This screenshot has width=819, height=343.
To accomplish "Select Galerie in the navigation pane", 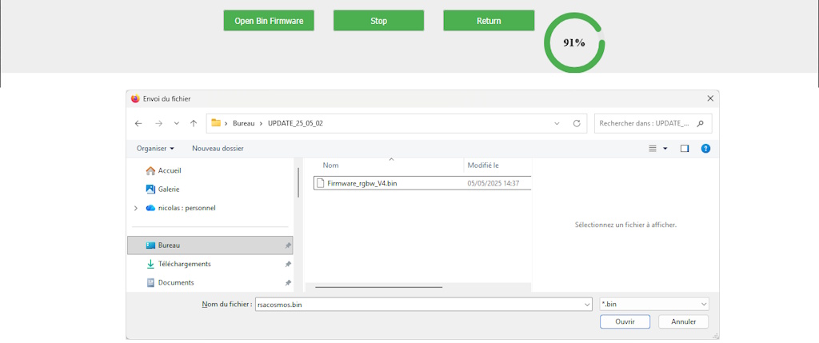I will (x=168, y=189).
